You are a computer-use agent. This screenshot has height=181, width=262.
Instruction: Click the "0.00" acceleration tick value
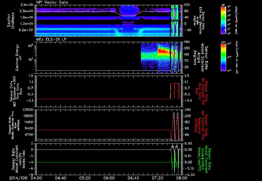(x=188, y=162)
